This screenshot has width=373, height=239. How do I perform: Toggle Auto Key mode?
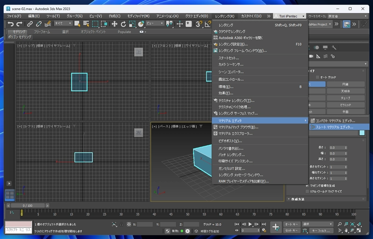[x=291, y=224]
